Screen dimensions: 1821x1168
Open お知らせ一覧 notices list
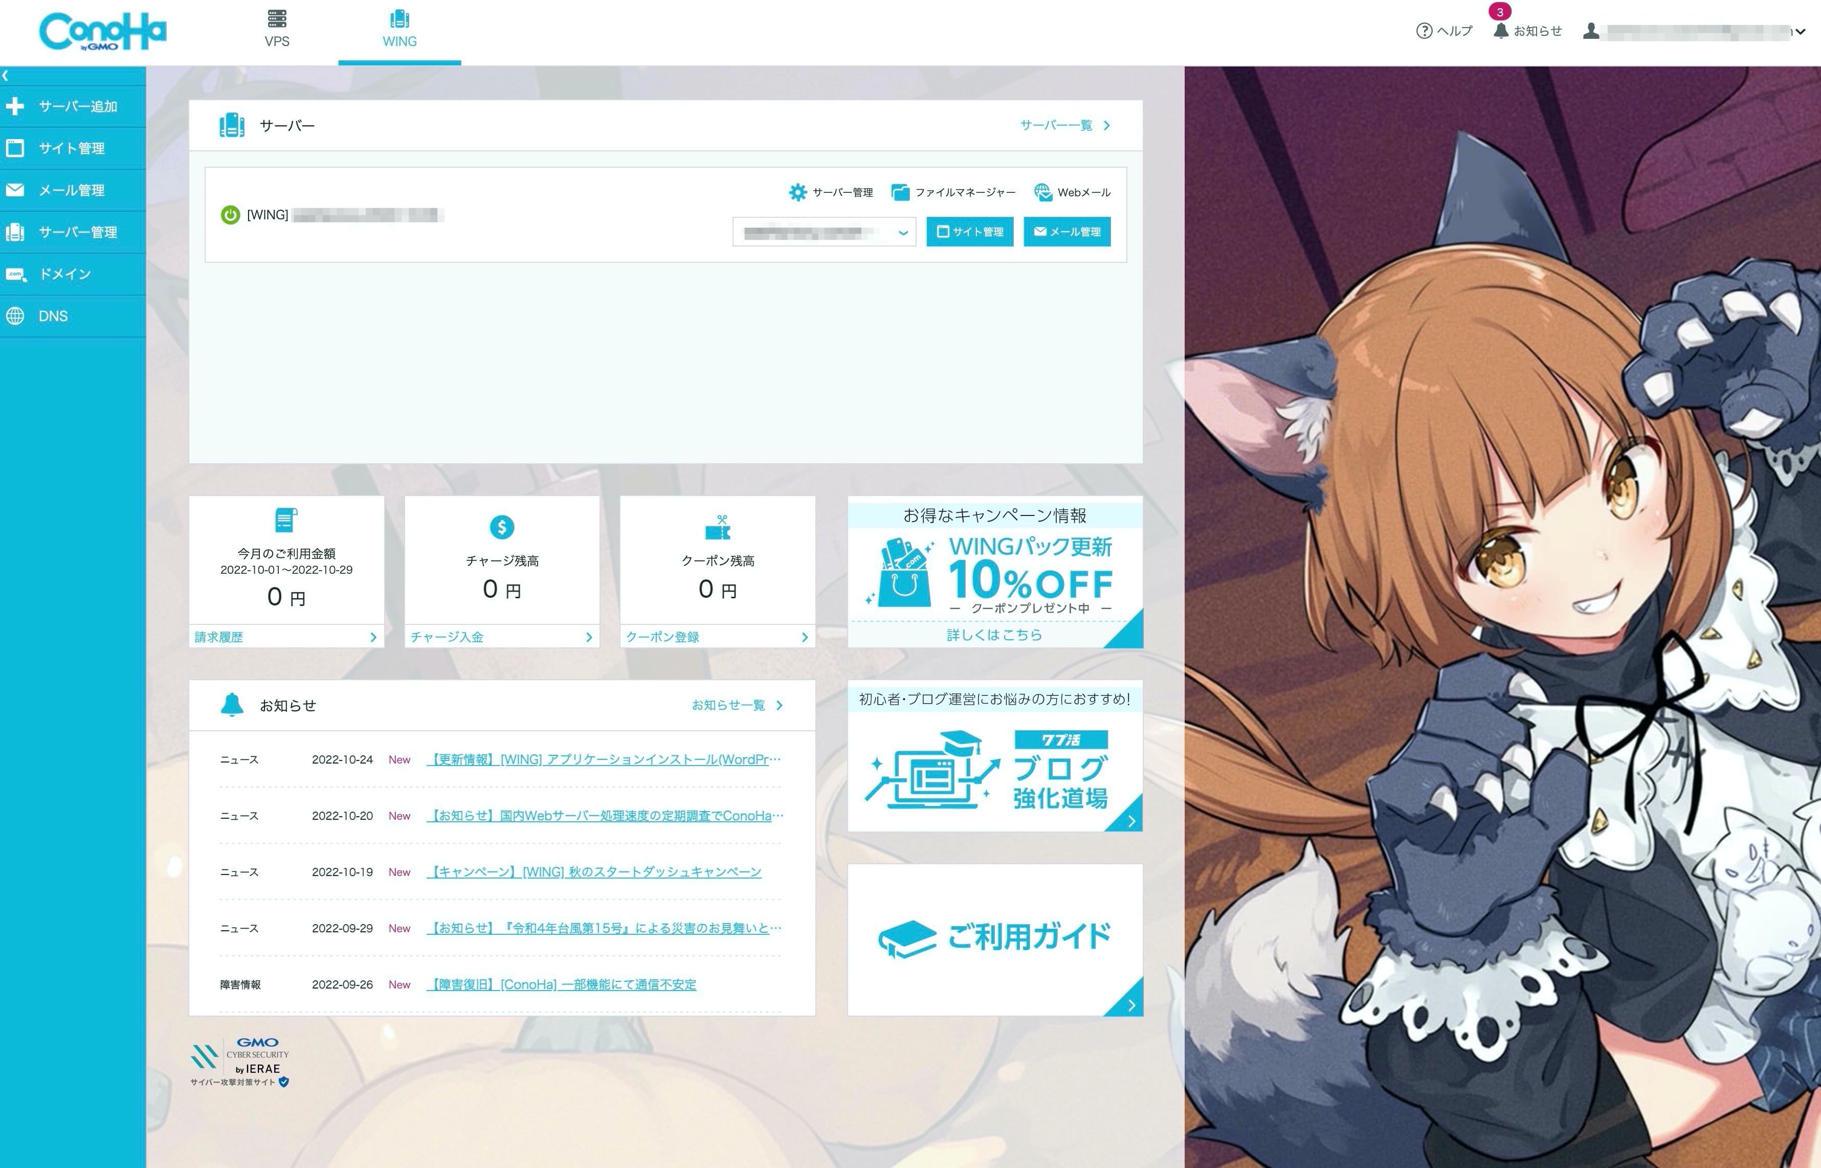click(728, 705)
